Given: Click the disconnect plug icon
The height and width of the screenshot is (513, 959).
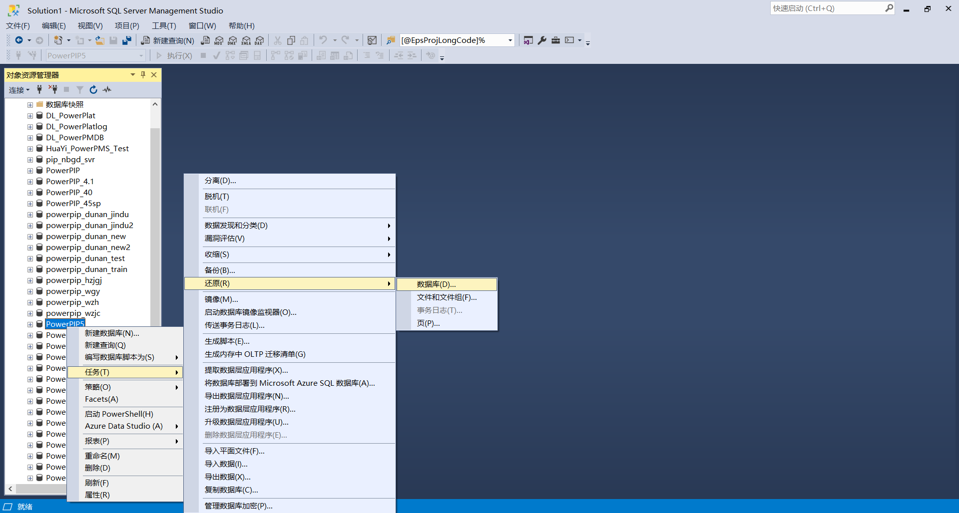Looking at the screenshot, I should [x=53, y=89].
